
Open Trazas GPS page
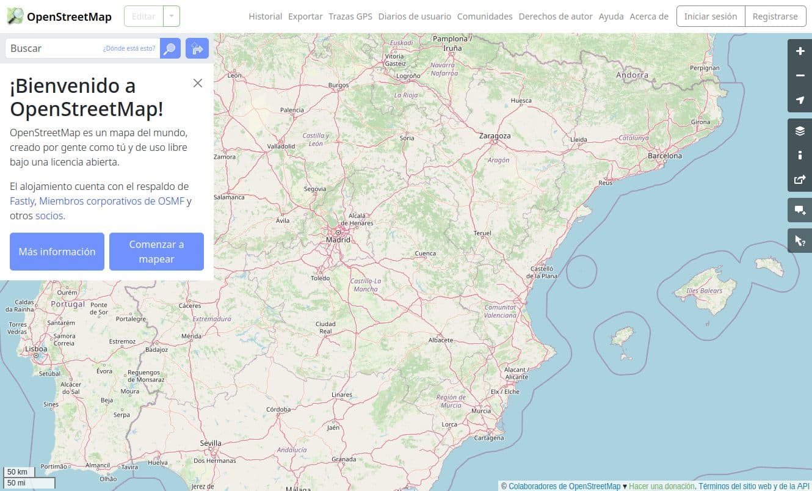coord(350,16)
